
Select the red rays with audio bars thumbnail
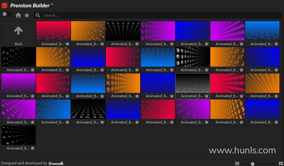227,83
